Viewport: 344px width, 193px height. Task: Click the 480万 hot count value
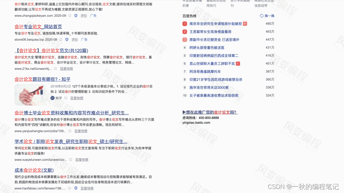coord(270,24)
